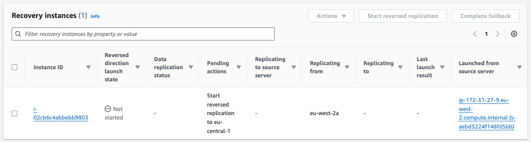Tick the checkbox for instance i-02cb6c4abbebb9803
Viewport: 531px width, 142px height.
click(x=14, y=113)
